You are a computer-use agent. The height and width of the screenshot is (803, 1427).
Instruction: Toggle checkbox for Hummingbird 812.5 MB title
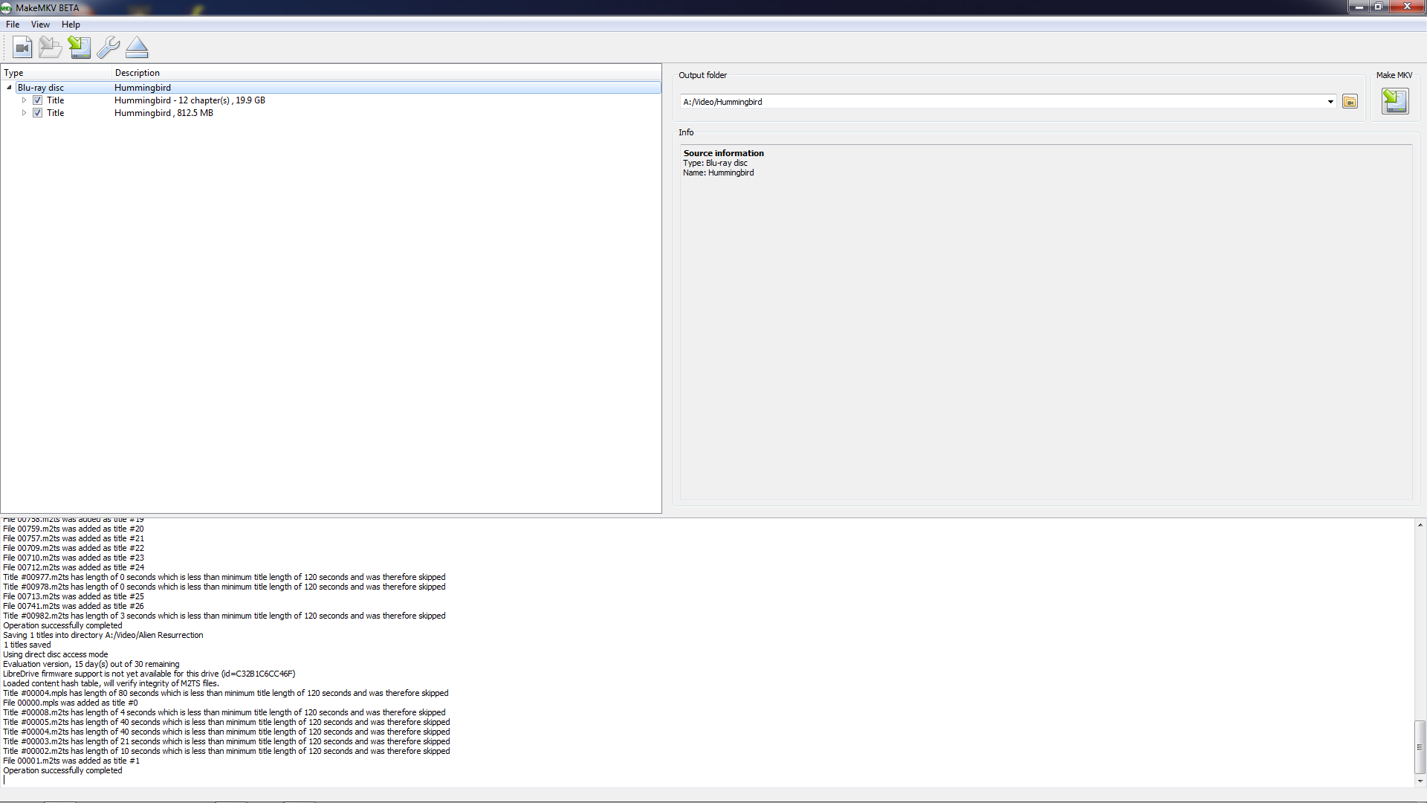pos(37,113)
